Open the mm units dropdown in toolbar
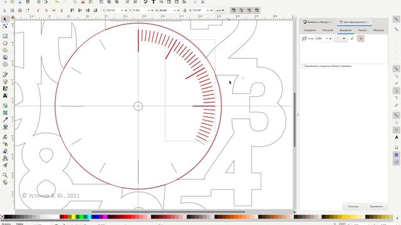This screenshot has width=401, height=225. point(221,11)
